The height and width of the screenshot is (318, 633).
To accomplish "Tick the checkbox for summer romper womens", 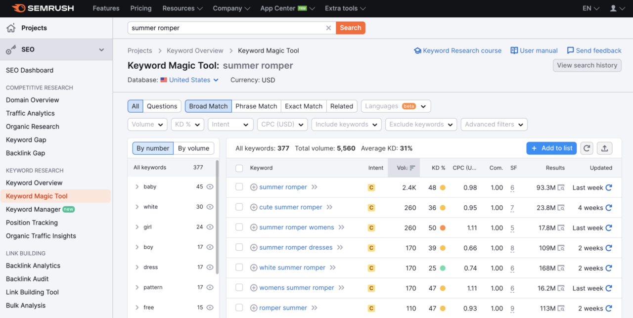I will (239, 227).
